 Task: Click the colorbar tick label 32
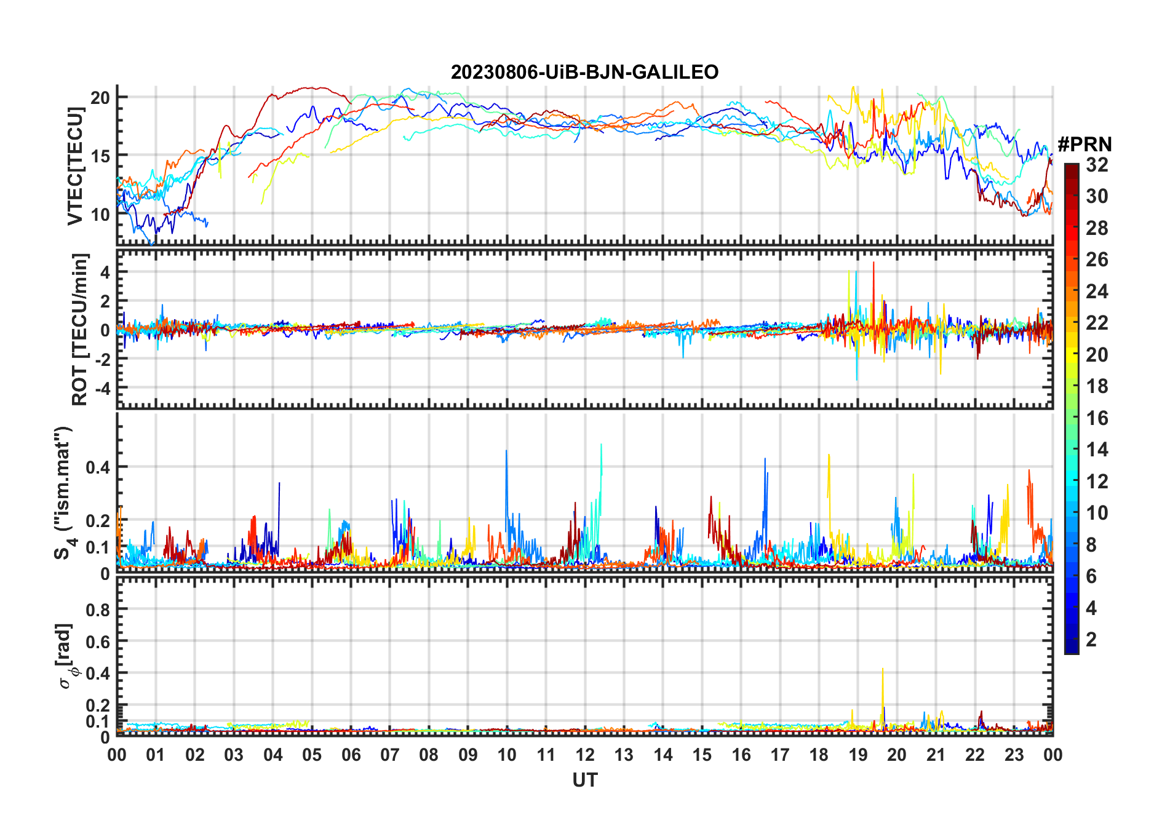click(1097, 165)
